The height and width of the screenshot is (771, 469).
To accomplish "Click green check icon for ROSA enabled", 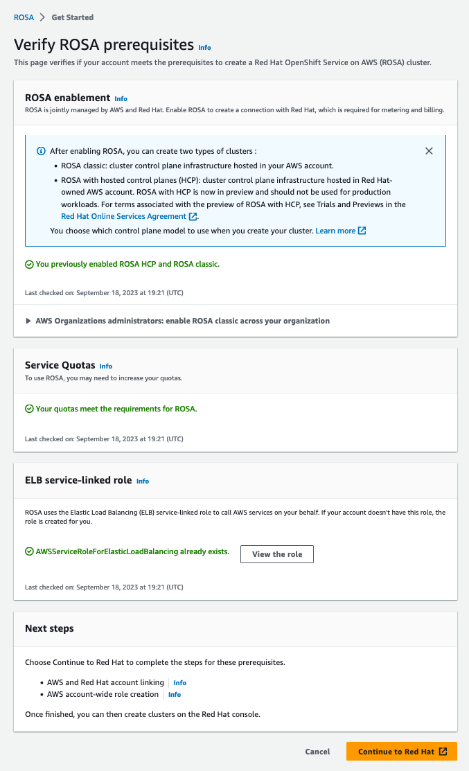I will [x=29, y=265].
